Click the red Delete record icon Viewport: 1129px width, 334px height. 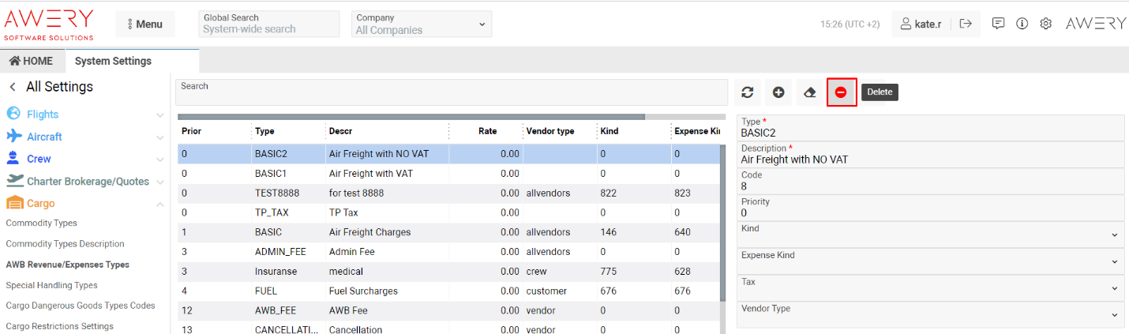(841, 92)
